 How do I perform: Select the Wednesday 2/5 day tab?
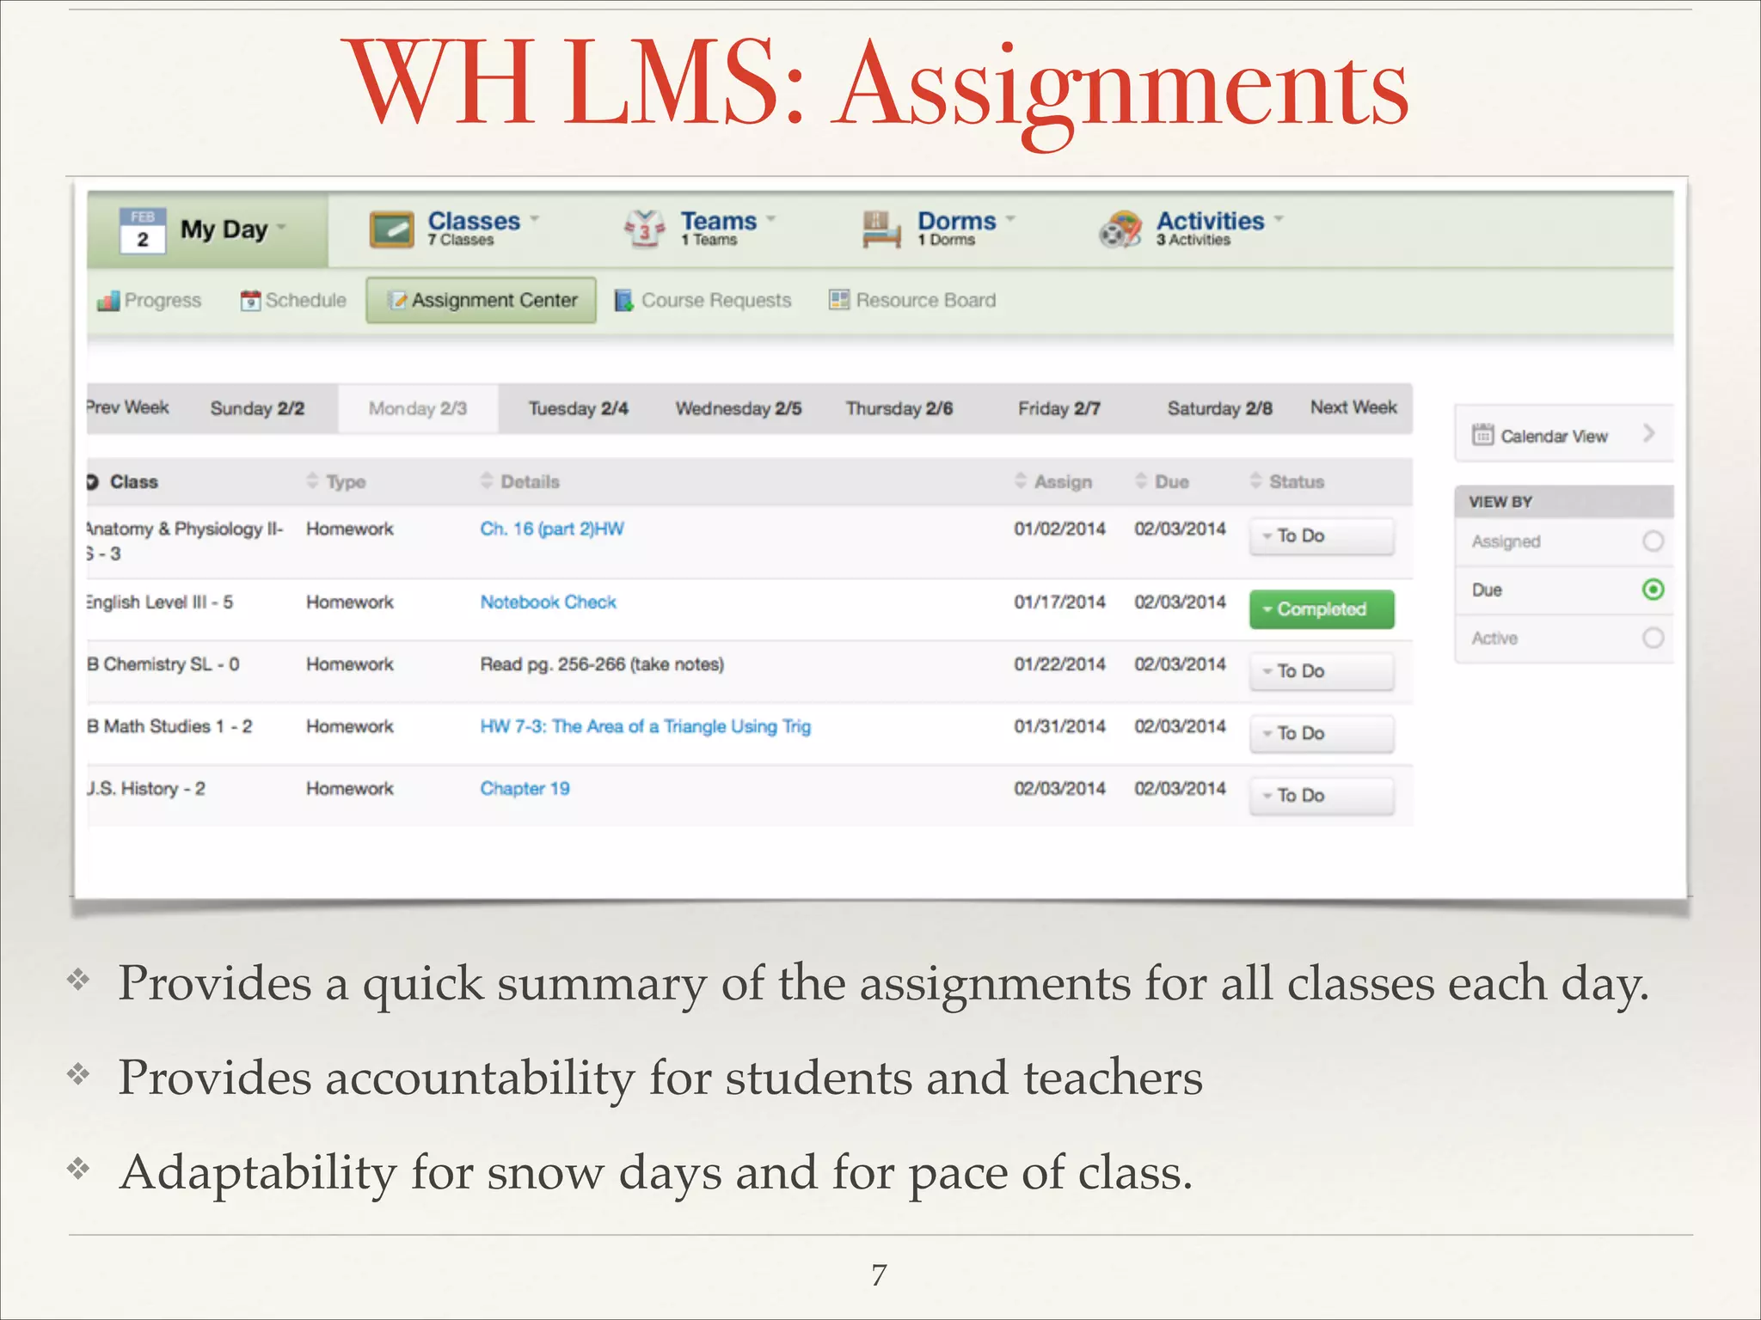tap(739, 408)
